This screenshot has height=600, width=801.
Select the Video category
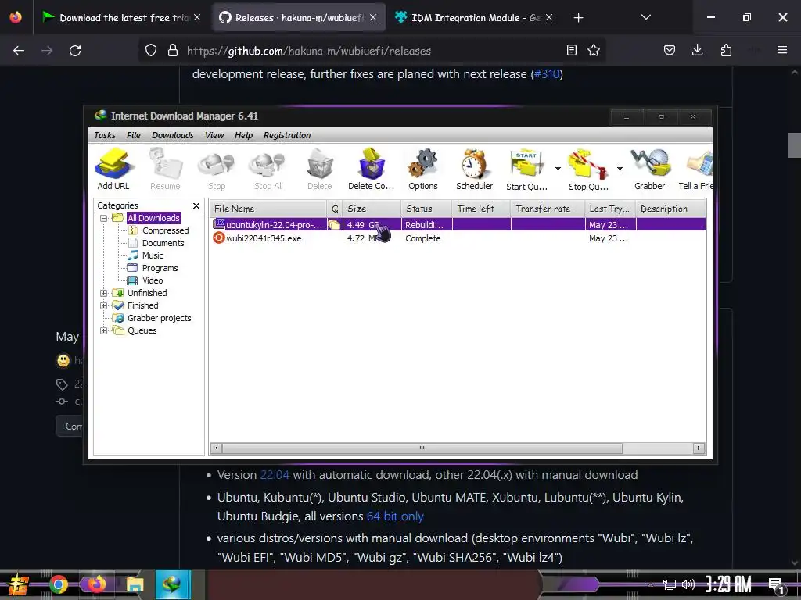click(x=153, y=280)
